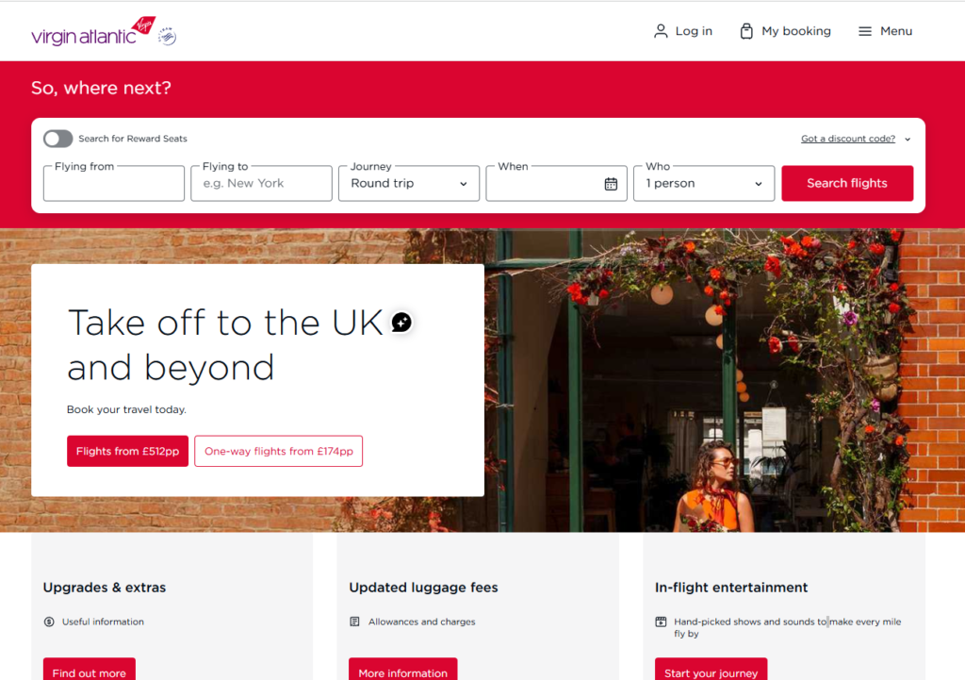Click the Virgin Atlantic logo
Screen dimensions: 965x680
(x=93, y=32)
